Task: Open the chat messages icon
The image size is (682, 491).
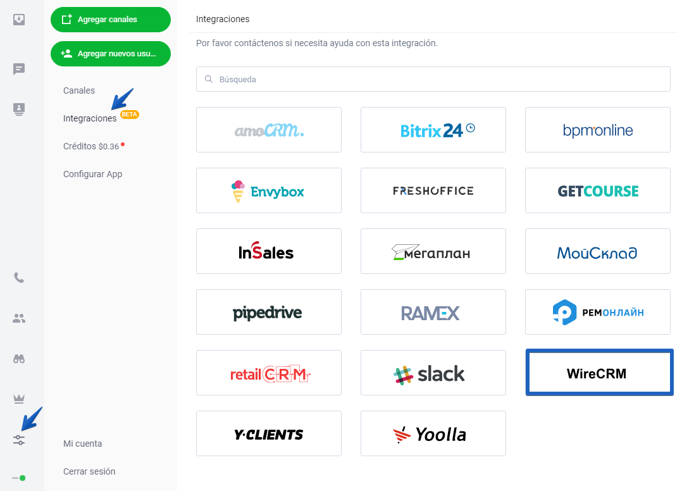Action: (x=19, y=69)
